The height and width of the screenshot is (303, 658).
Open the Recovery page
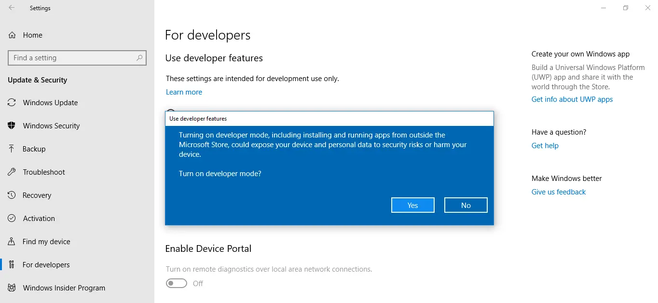(x=77, y=195)
